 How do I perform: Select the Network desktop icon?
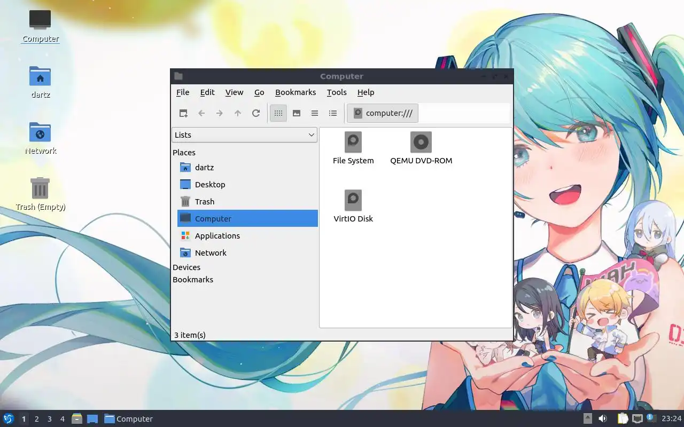40,138
